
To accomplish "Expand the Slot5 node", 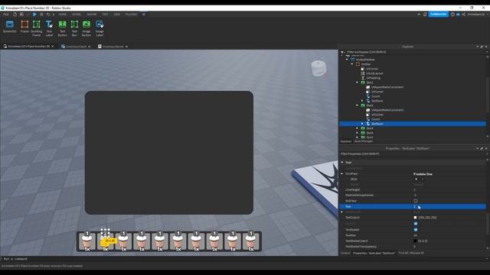I will click(x=358, y=137).
